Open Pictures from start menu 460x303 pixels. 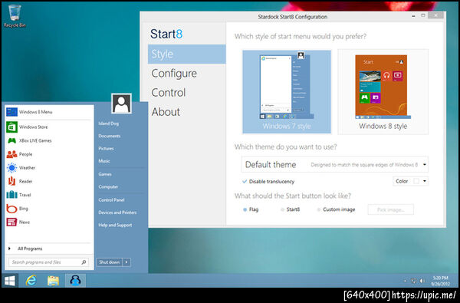coord(107,149)
